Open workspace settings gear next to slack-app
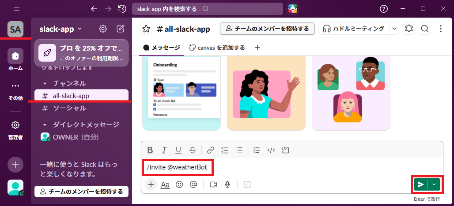Viewport: 454px width, 206px height. (103, 29)
